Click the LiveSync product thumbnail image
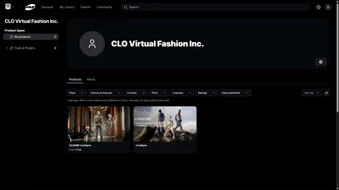Screen dimensions: 339x190 click(x=165, y=124)
